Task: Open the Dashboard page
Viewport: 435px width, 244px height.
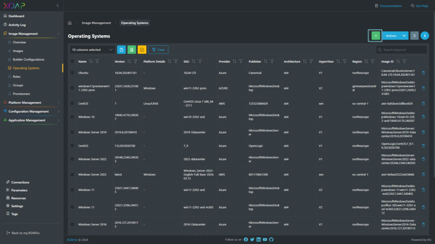Action: click(16, 16)
